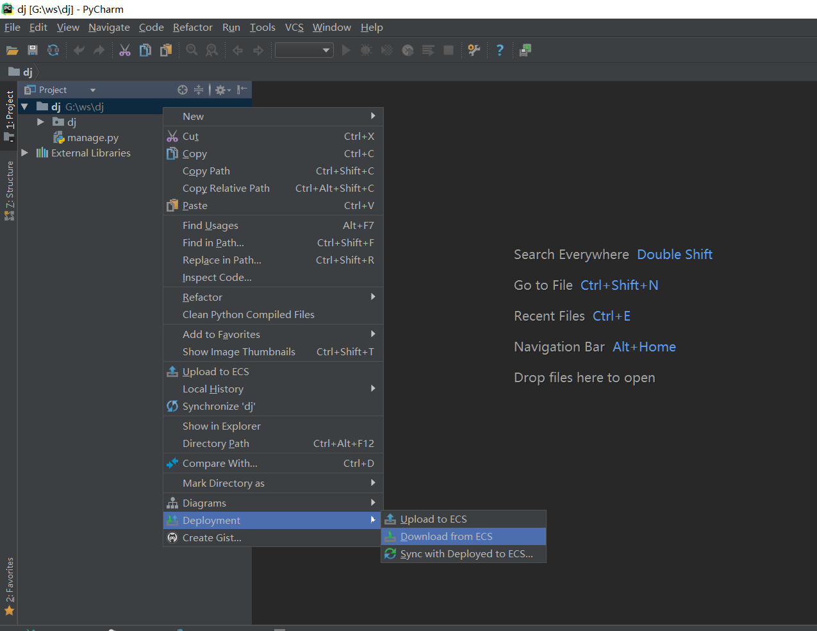Screen dimensions: 817x631
Task: Click the Run play icon
Action: click(346, 50)
